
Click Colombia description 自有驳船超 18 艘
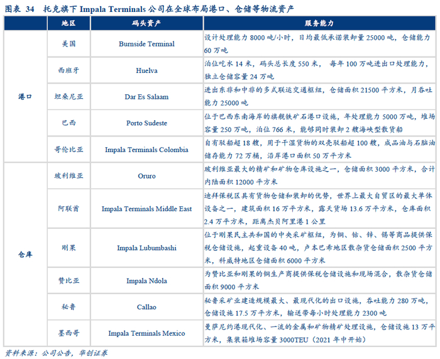[x=232, y=143]
